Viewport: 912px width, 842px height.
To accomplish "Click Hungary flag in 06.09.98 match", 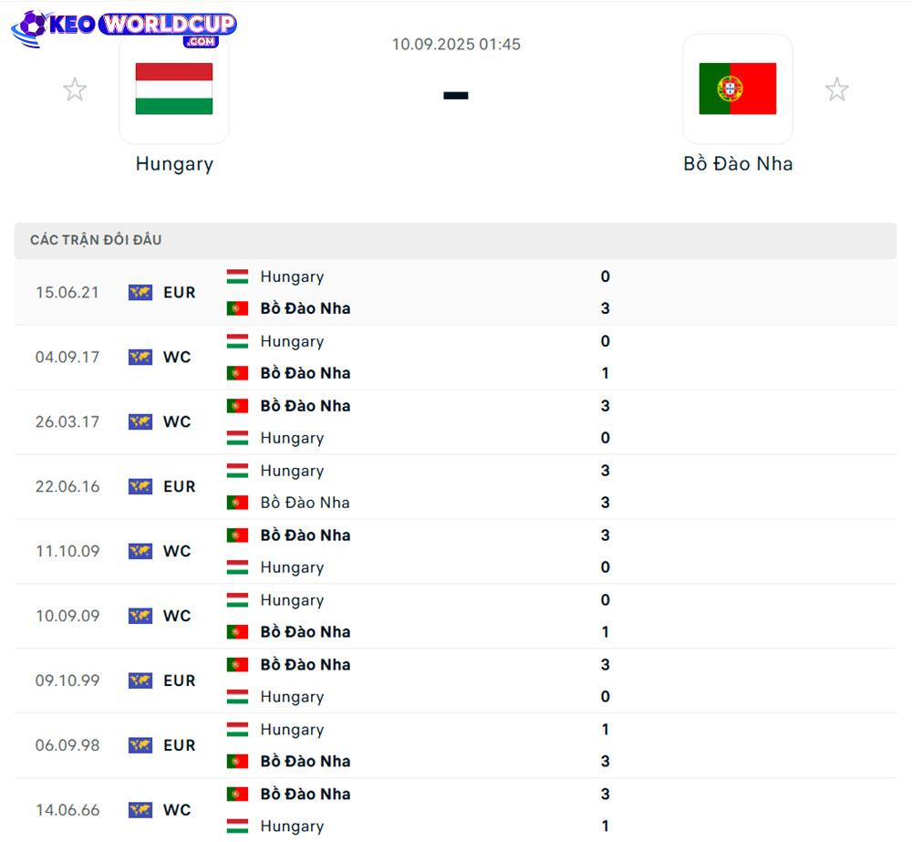I will click(x=237, y=729).
